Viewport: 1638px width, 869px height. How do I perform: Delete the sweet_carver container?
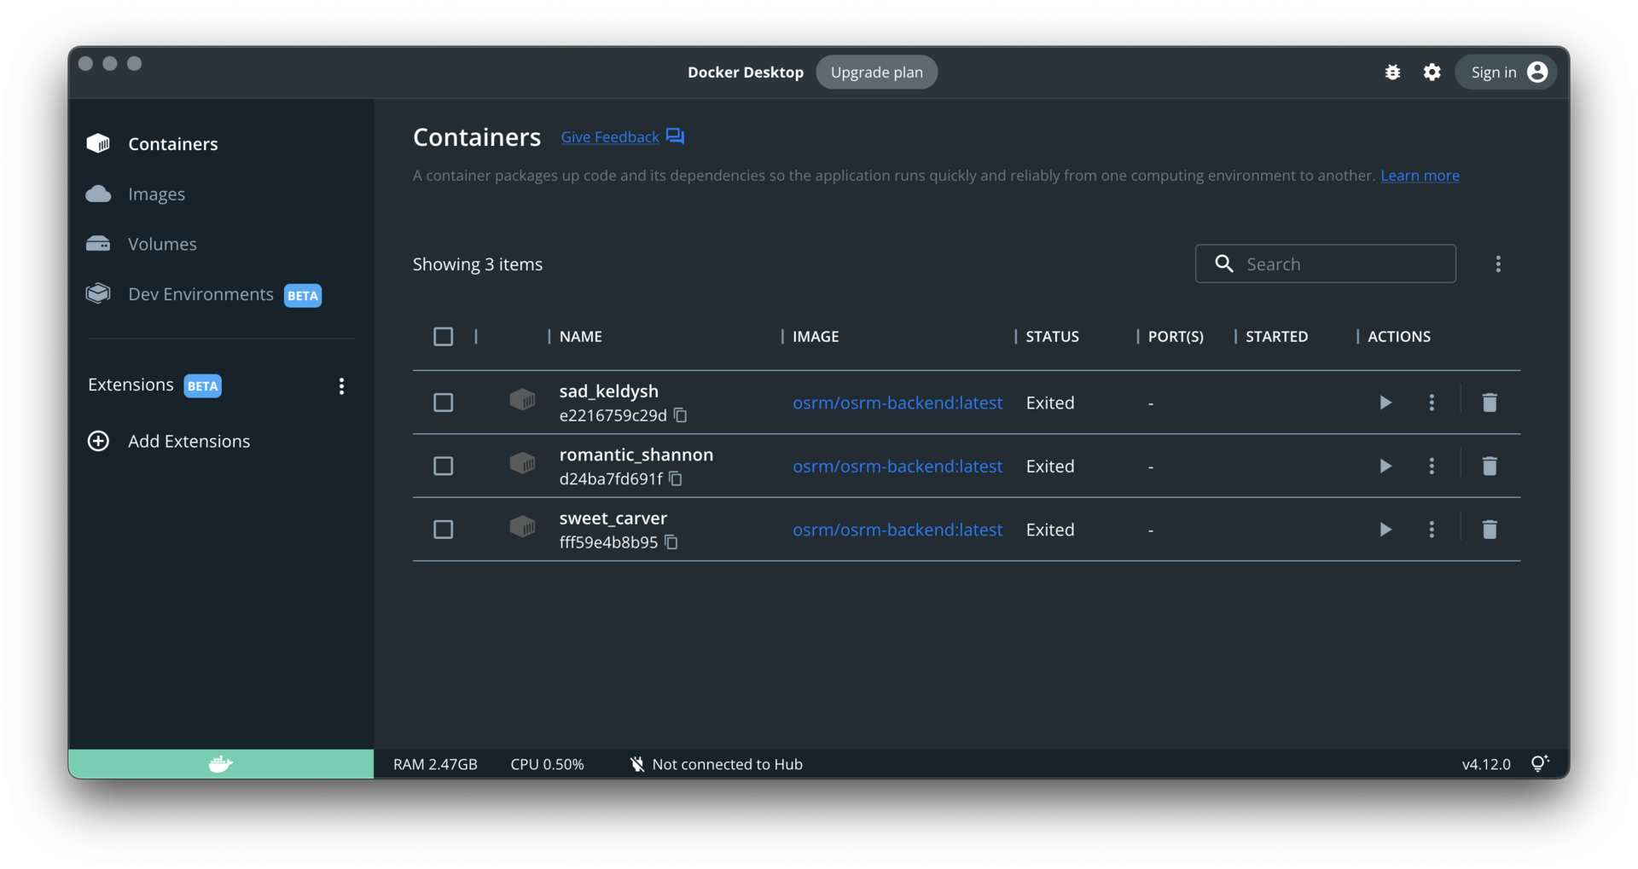tap(1489, 530)
